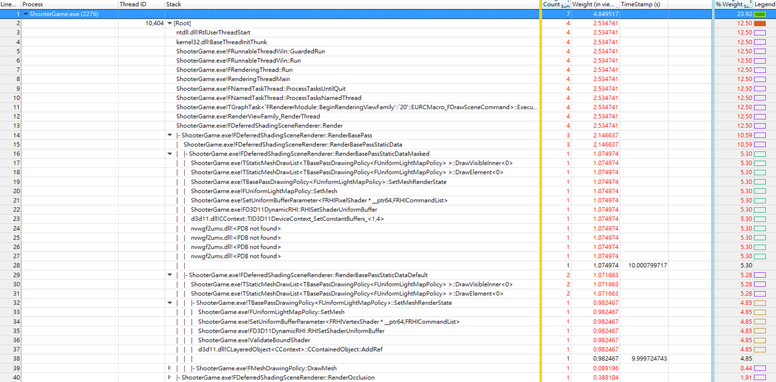Click orange legend swatch on [Root] row
776x382 pixels.
pos(760,23)
